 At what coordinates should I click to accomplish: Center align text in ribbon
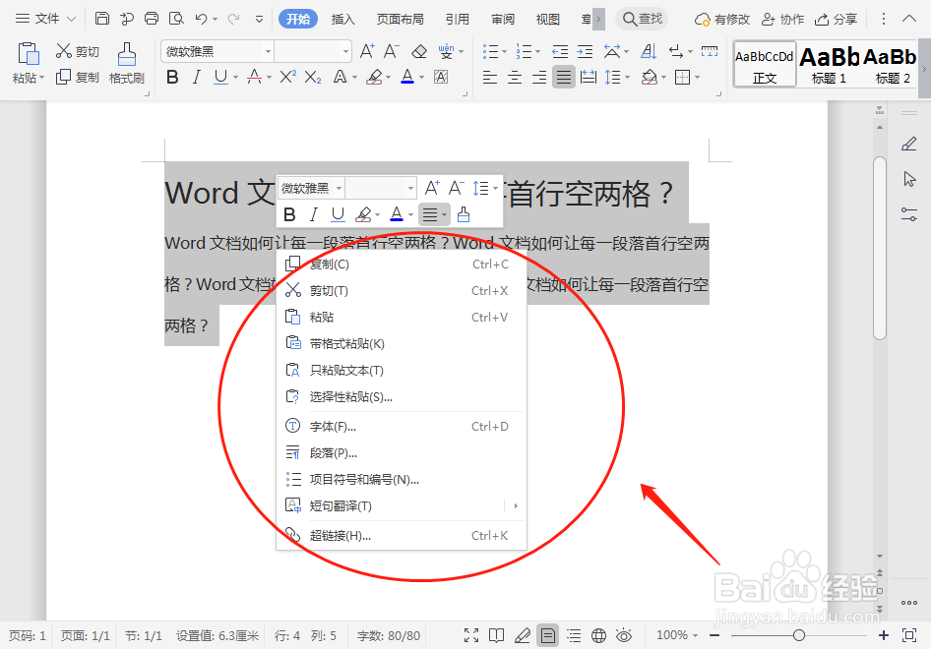click(x=515, y=77)
